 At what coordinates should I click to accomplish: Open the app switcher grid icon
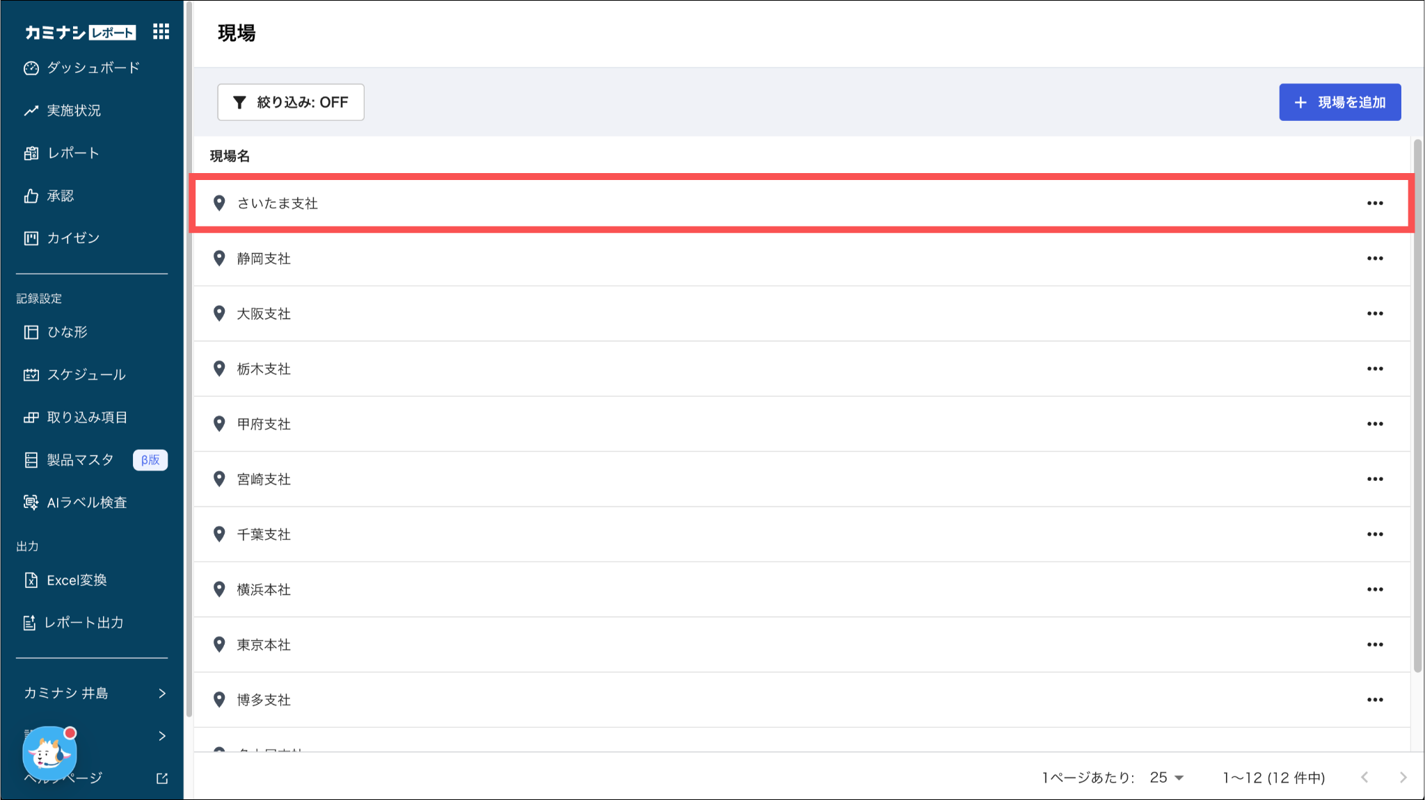point(161,31)
